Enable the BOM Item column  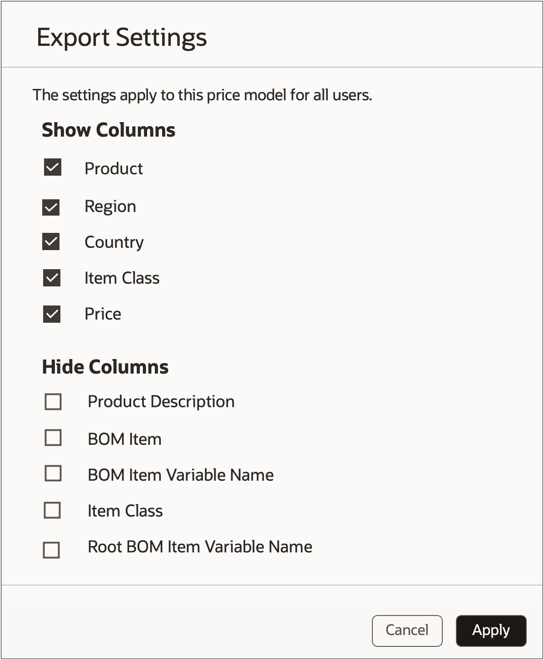click(x=53, y=438)
